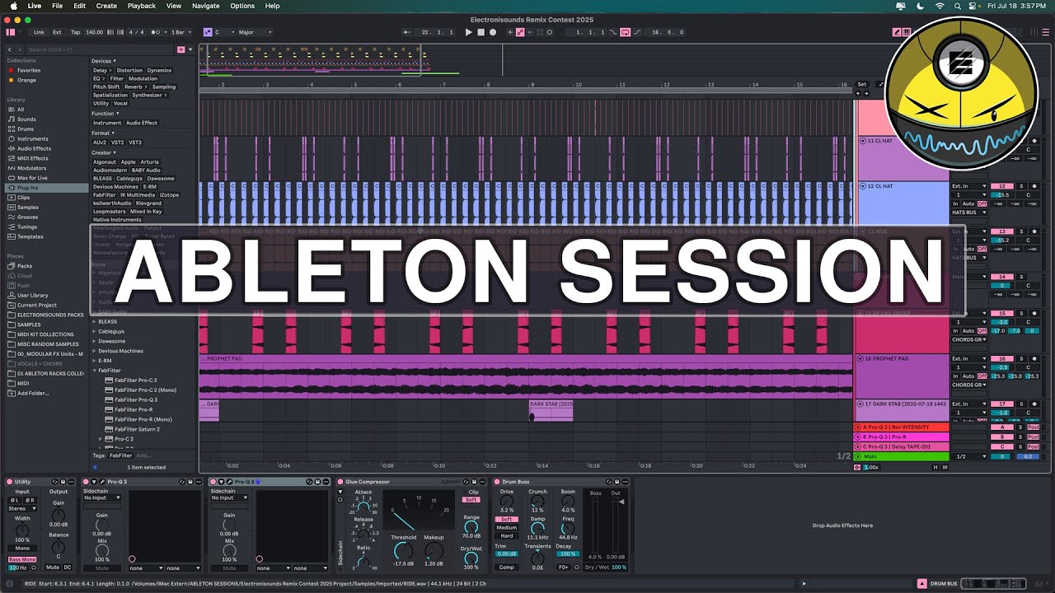Image resolution: width=1055 pixels, height=593 pixels.
Task: Toggle the follow playback arrow icon
Action: [407, 32]
